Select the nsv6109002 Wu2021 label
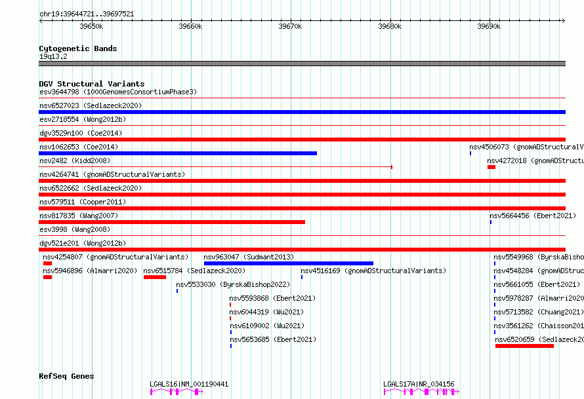This screenshot has height=399, width=584. [267, 326]
